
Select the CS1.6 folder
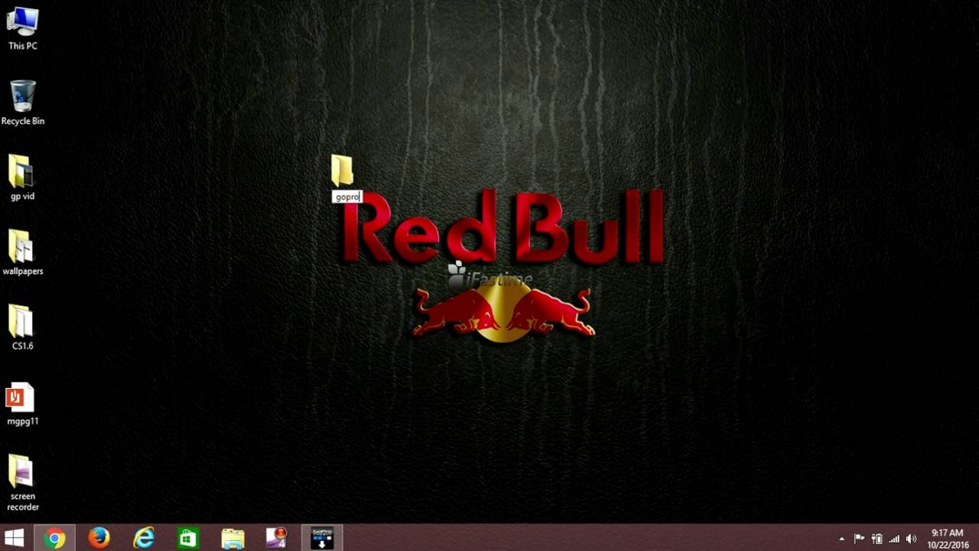pyautogui.click(x=22, y=328)
